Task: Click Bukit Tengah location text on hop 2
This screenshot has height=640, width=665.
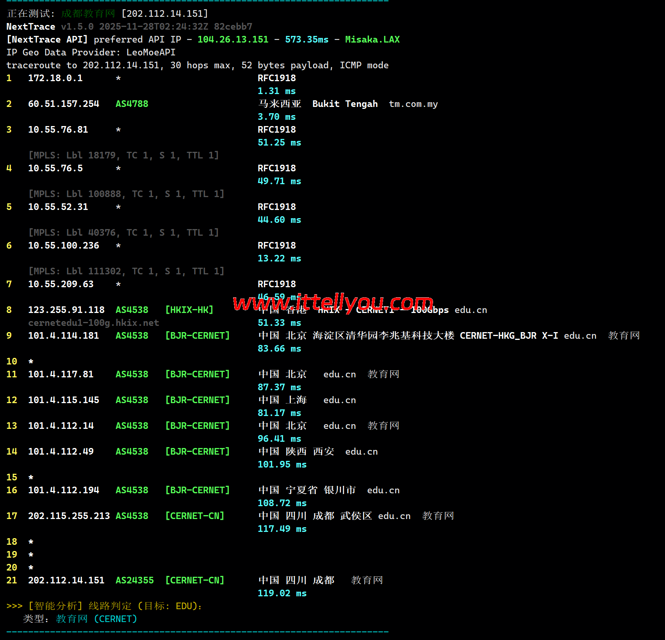Action: point(345,104)
